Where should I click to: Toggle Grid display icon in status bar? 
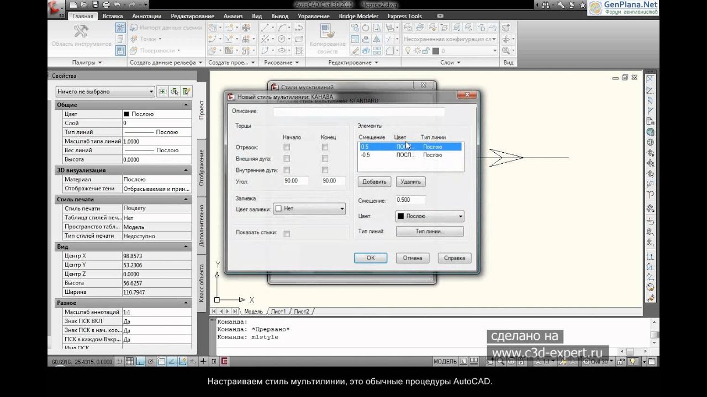tap(130, 361)
